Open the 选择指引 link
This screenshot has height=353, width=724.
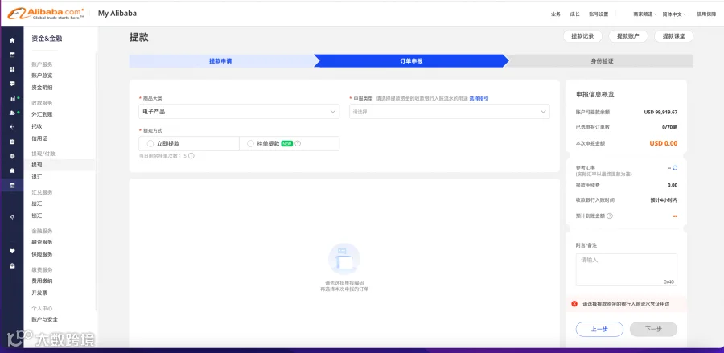click(x=479, y=98)
